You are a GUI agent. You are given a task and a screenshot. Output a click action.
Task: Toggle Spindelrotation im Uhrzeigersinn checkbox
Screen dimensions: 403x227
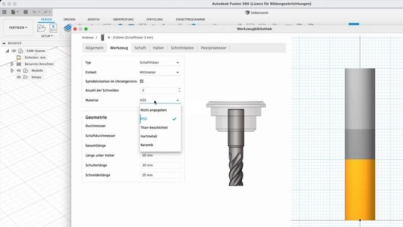142,81
